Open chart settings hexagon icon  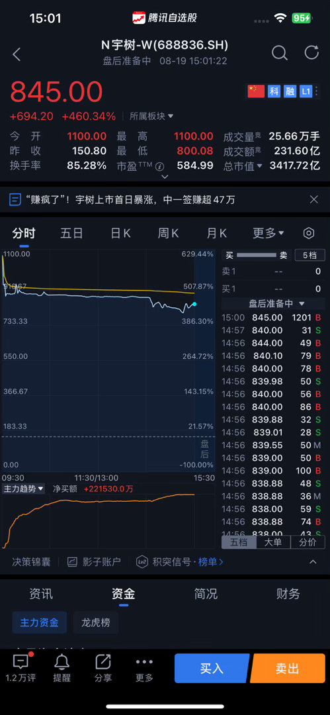pos(309,234)
